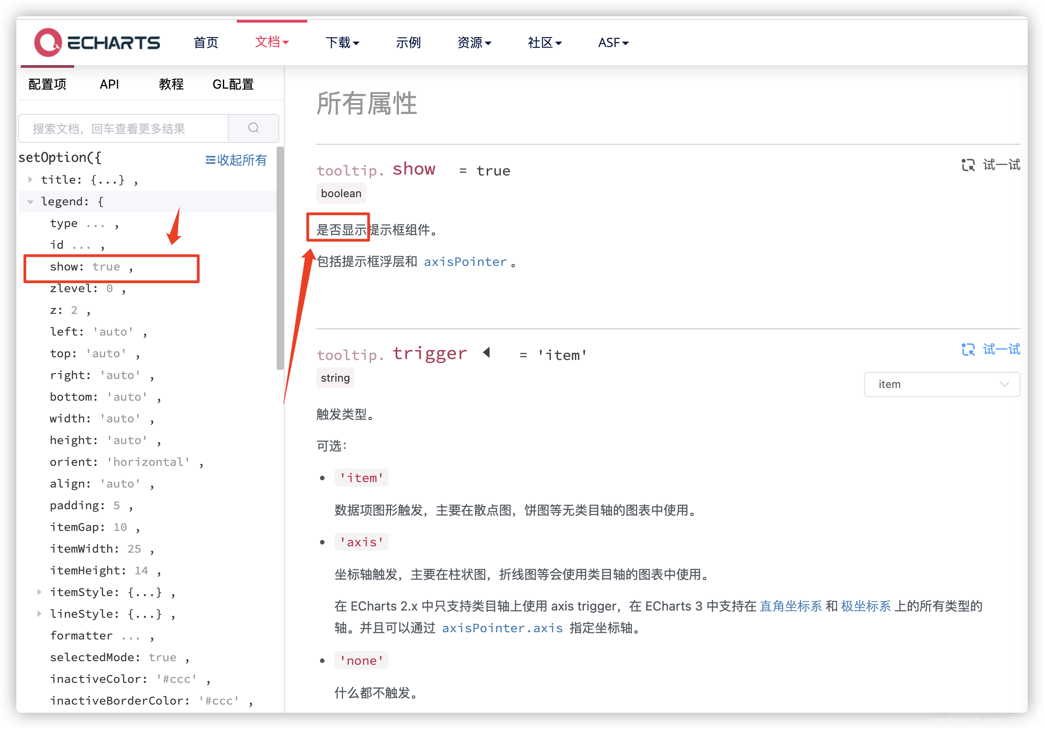Click the search magnifier icon

[x=253, y=128]
